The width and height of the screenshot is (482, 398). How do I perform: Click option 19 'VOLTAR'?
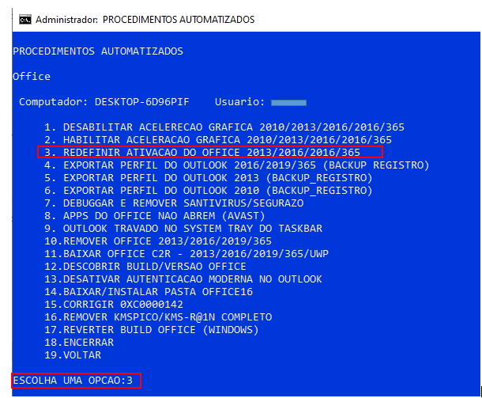(x=73, y=355)
